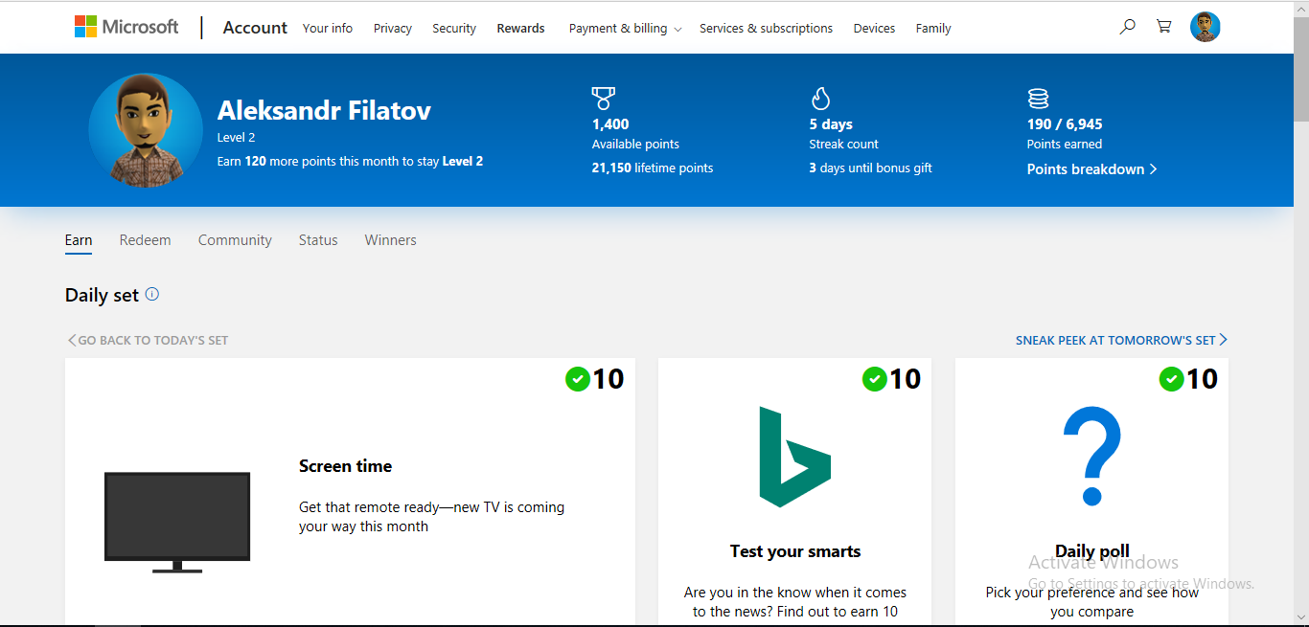Click the 21,150 lifetime points text
Image resolution: width=1309 pixels, height=627 pixels.
(x=653, y=168)
